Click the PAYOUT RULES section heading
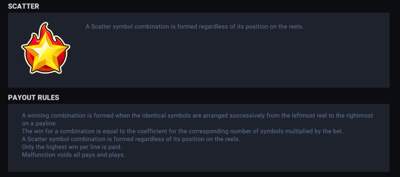Screen dimensions: 400x177 (x=33, y=97)
